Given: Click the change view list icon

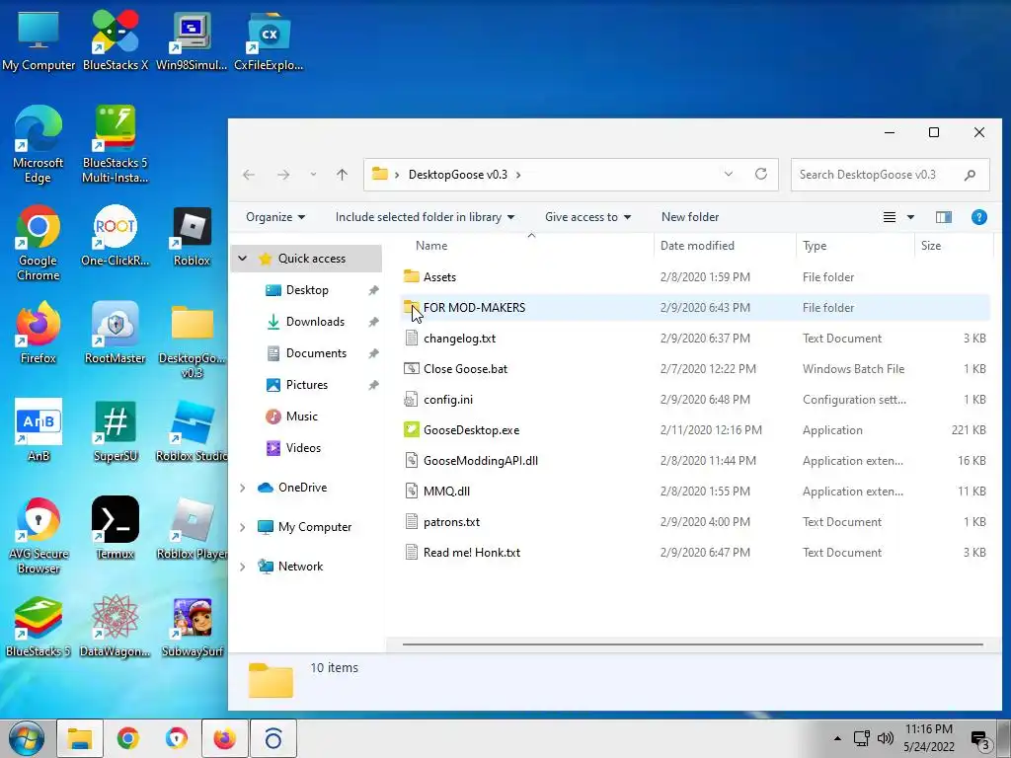Looking at the screenshot, I should [x=890, y=217].
